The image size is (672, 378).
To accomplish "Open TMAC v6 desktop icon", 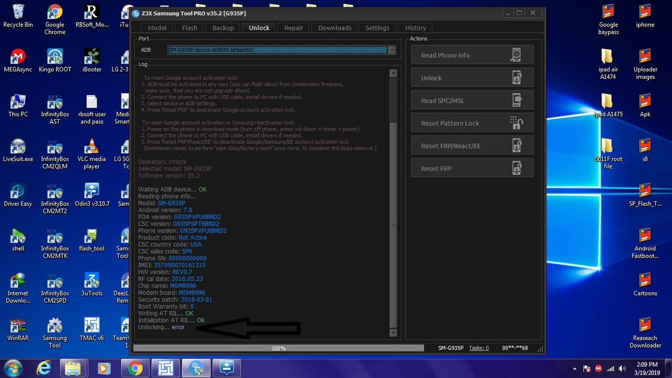I will tap(92, 329).
